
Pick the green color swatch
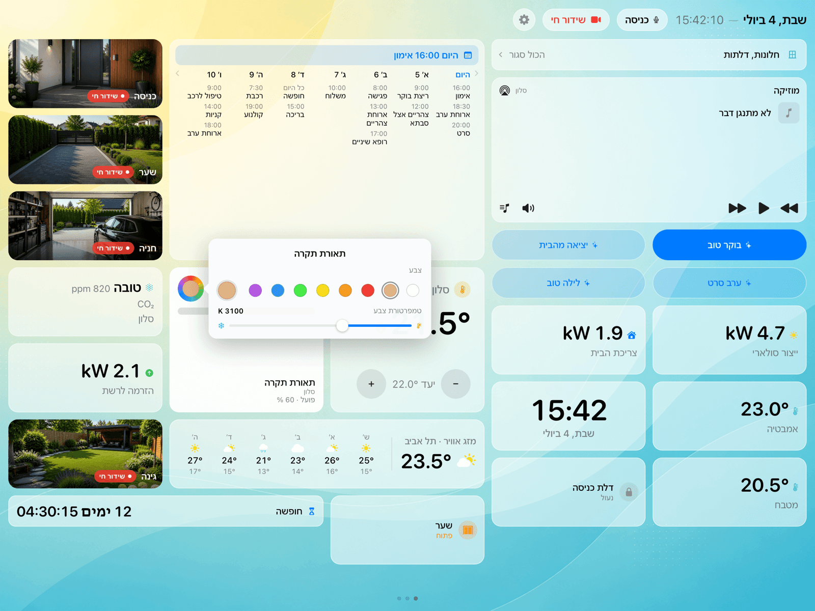(300, 290)
